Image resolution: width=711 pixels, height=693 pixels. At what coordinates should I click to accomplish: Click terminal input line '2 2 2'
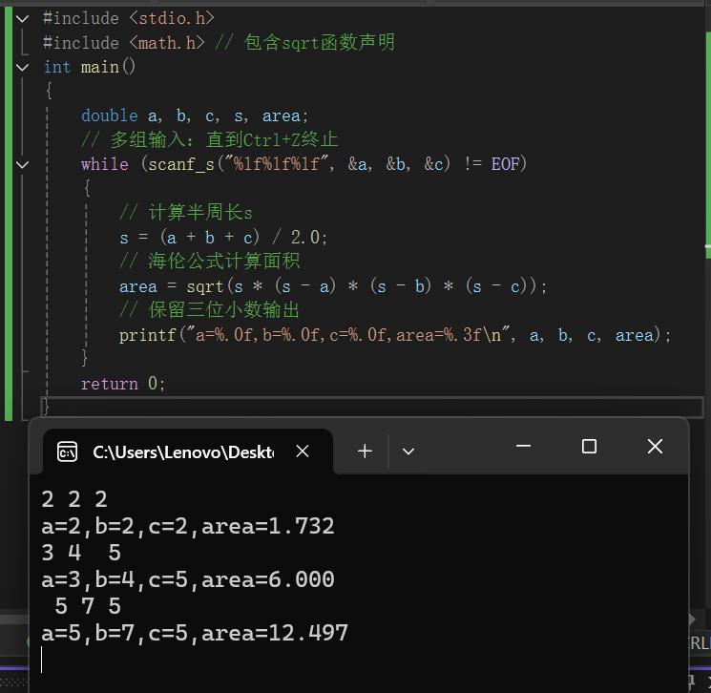pos(74,500)
